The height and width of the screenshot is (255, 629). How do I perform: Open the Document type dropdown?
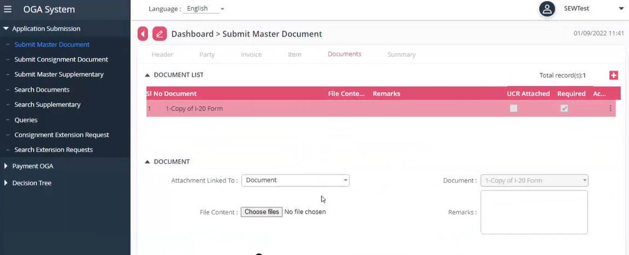pos(534,181)
